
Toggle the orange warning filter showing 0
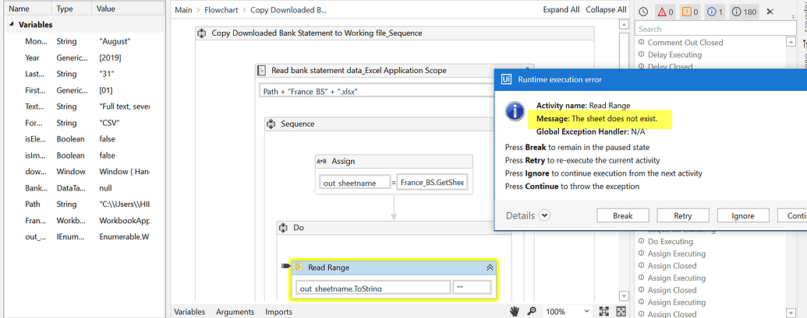click(x=690, y=12)
